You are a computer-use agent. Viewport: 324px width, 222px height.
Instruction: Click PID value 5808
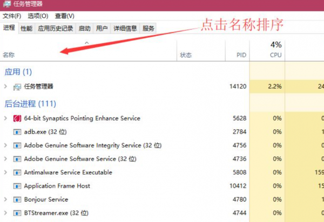click(x=240, y=172)
